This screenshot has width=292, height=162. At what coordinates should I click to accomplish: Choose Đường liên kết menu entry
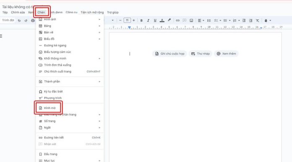pos(70,138)
